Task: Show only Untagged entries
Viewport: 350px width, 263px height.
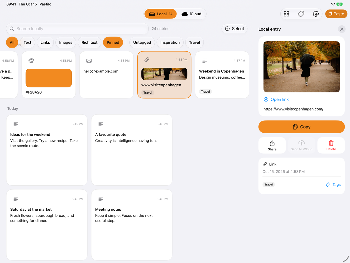Action: pos(142,43)
